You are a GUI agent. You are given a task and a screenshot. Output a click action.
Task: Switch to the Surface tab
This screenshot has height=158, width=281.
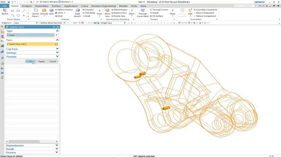click(x=56, y=6)
